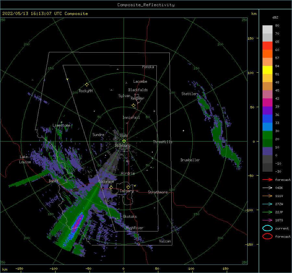292x273 pixels.
Task: Click the Innisfail label
Action: pyautogui.click(x=131, y=118)
